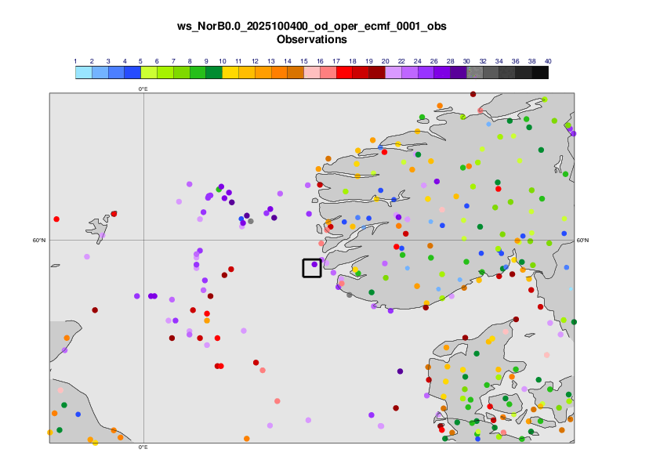The image size is (660, 467).
Task: Select the dark green legend swatch after 9
Action: pyautogui.click(x=214, y=73)
